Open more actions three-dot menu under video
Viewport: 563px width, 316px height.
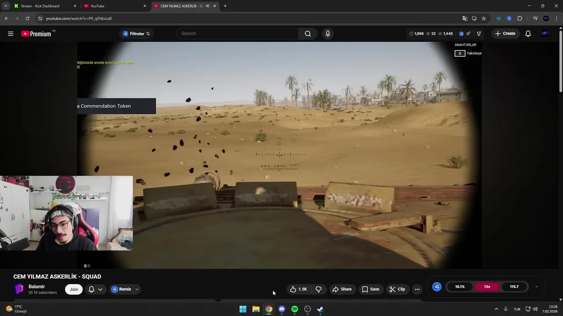[x=417, y=289]
